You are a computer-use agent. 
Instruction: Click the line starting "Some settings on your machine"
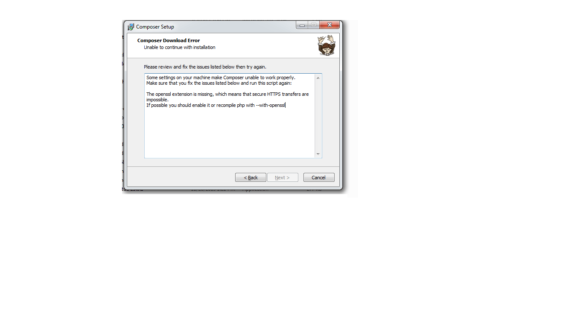(x=221, y=77)
